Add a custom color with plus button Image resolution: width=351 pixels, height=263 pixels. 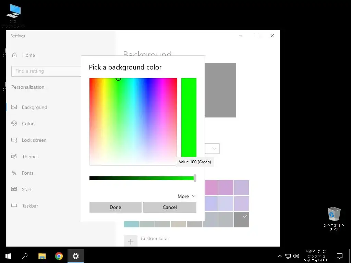[131, 241]
